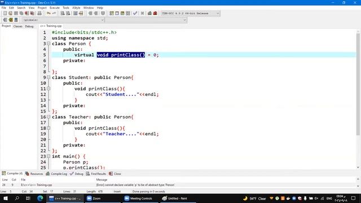
Task: Open the Resources bottom tab
Action: 34,174
